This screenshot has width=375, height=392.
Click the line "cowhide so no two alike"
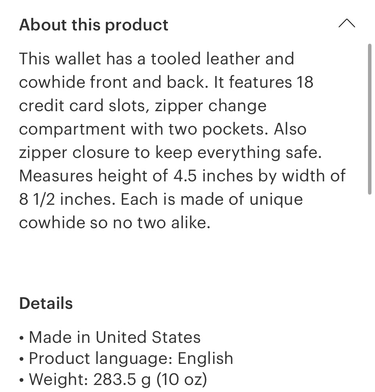114,223
